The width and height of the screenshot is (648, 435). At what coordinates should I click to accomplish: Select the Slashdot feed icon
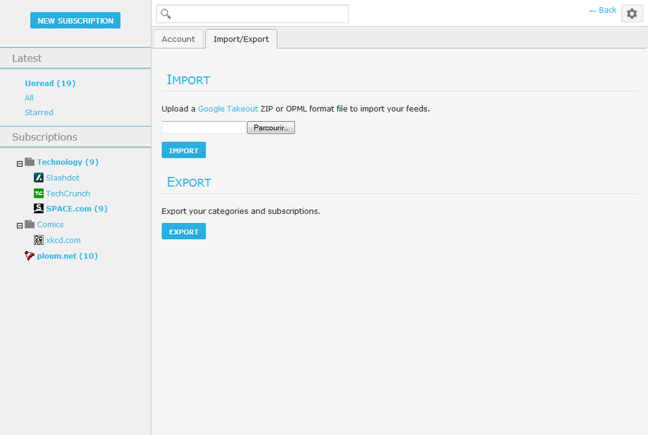[x=38, y=177]
